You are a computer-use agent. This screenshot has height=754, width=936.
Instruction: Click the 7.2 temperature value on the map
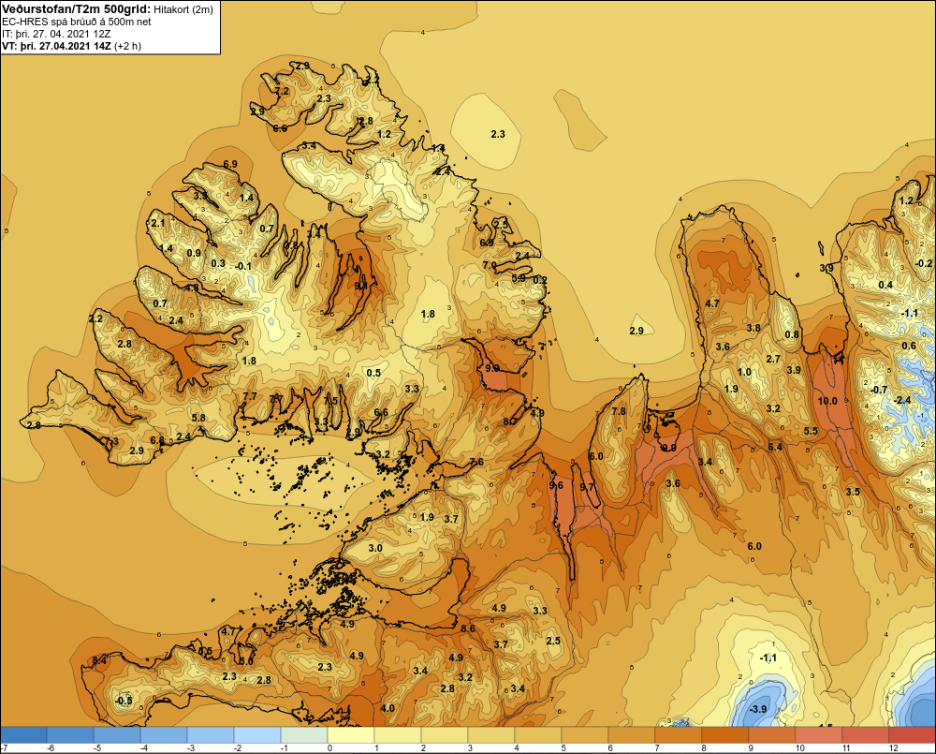(282, 91)
